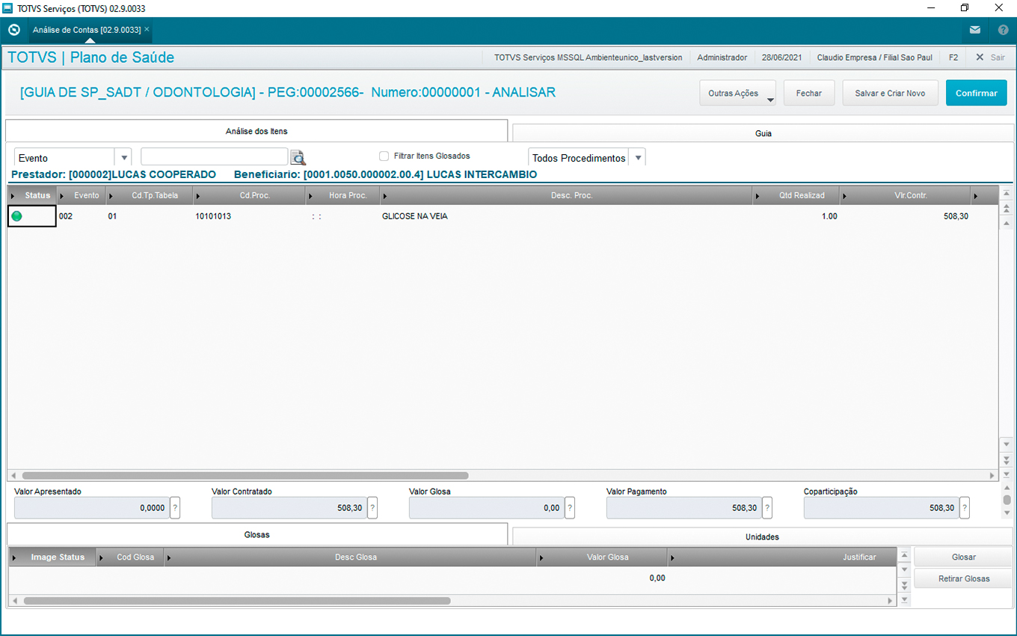Switch to the Unidades tab

(762, 536)
